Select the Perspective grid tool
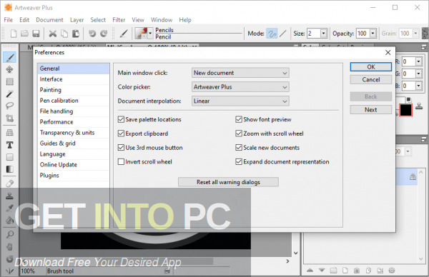The image size is (429, 277). [9, 133]
